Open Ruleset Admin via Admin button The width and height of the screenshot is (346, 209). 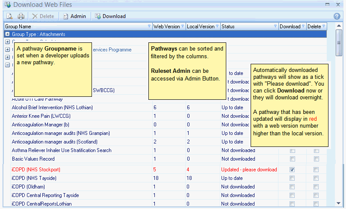74,16
